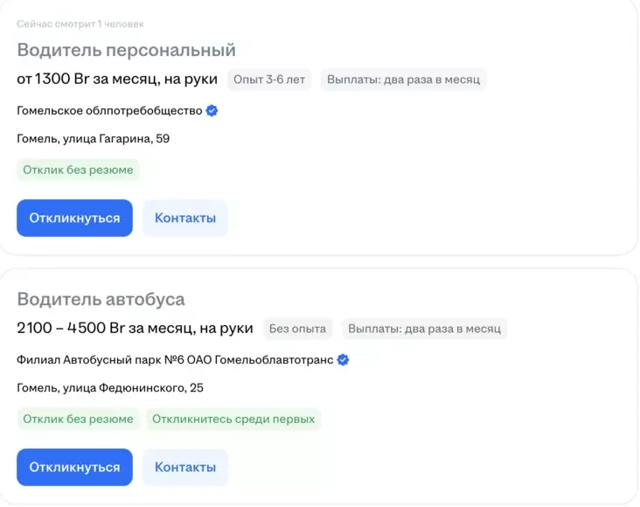Click verified badge next to Гомельское облпотребобщество
The image size is (640, 507).
[212, 111]
